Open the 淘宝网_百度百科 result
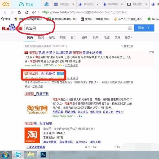 click(37, 94)
